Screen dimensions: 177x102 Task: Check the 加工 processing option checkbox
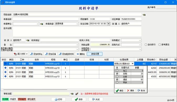click(x=117, y=71)
